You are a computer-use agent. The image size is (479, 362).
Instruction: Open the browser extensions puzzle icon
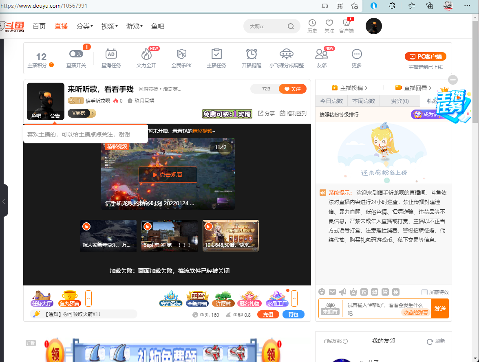point(392,6)
